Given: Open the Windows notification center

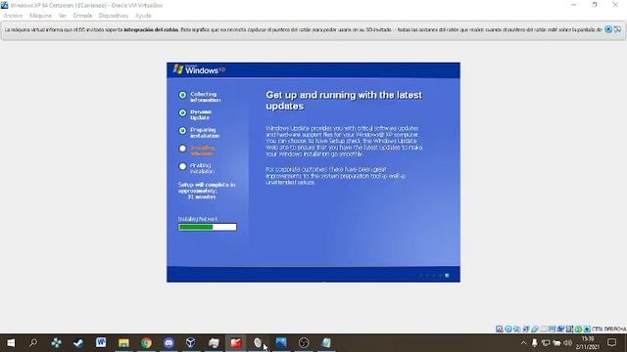Looking at the screenshot, I should (611, 343).
